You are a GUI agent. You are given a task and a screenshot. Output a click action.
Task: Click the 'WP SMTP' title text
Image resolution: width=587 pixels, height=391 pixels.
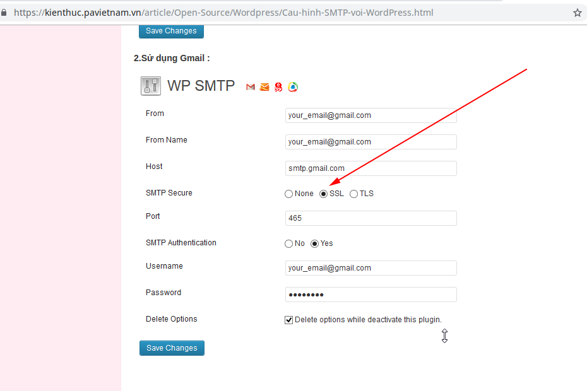[201, 86]
